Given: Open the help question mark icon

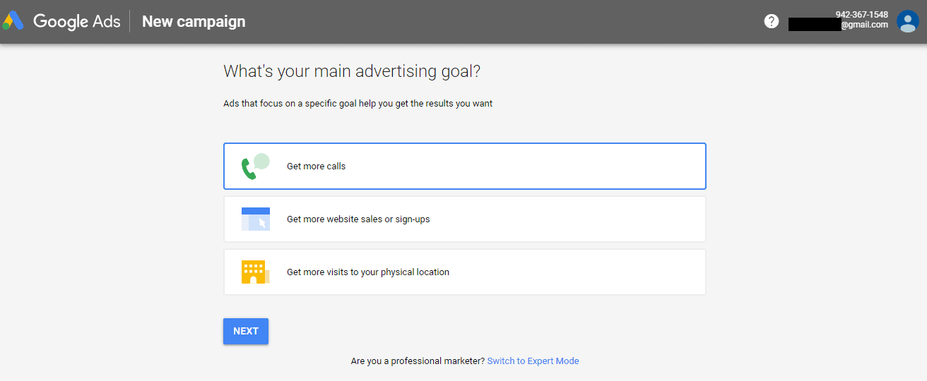Looking at the screenshot, I should pyautogui.click(x=772, y=21).
